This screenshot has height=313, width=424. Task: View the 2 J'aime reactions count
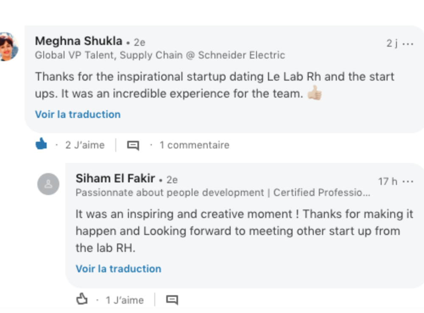click(85, 145)
